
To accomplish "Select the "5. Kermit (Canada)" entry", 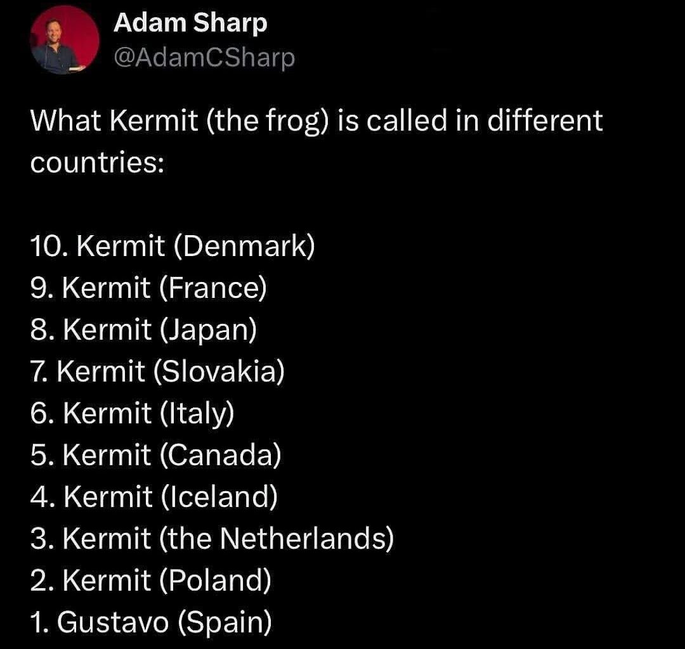I will click(x=155, y=455).
